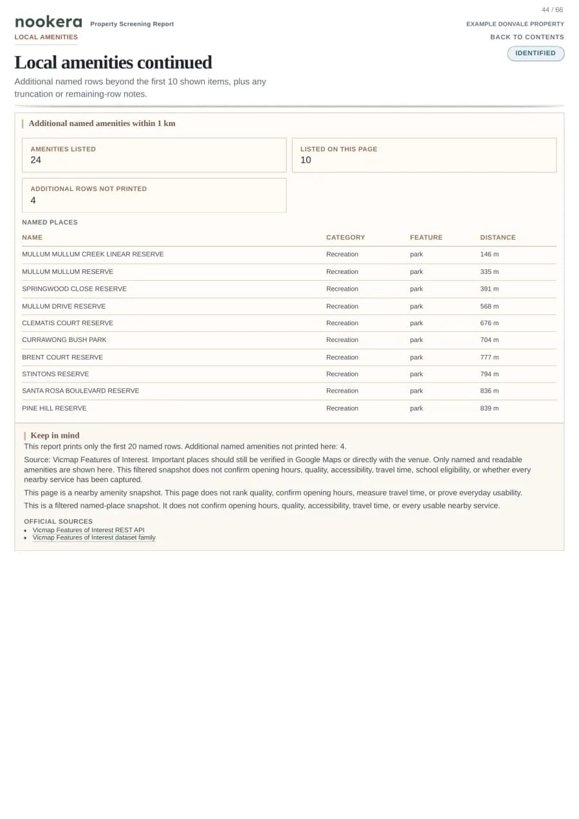Select the AMENITIES LISTED summary card
The image size is (579, 819).
click(x=154, y=155)
